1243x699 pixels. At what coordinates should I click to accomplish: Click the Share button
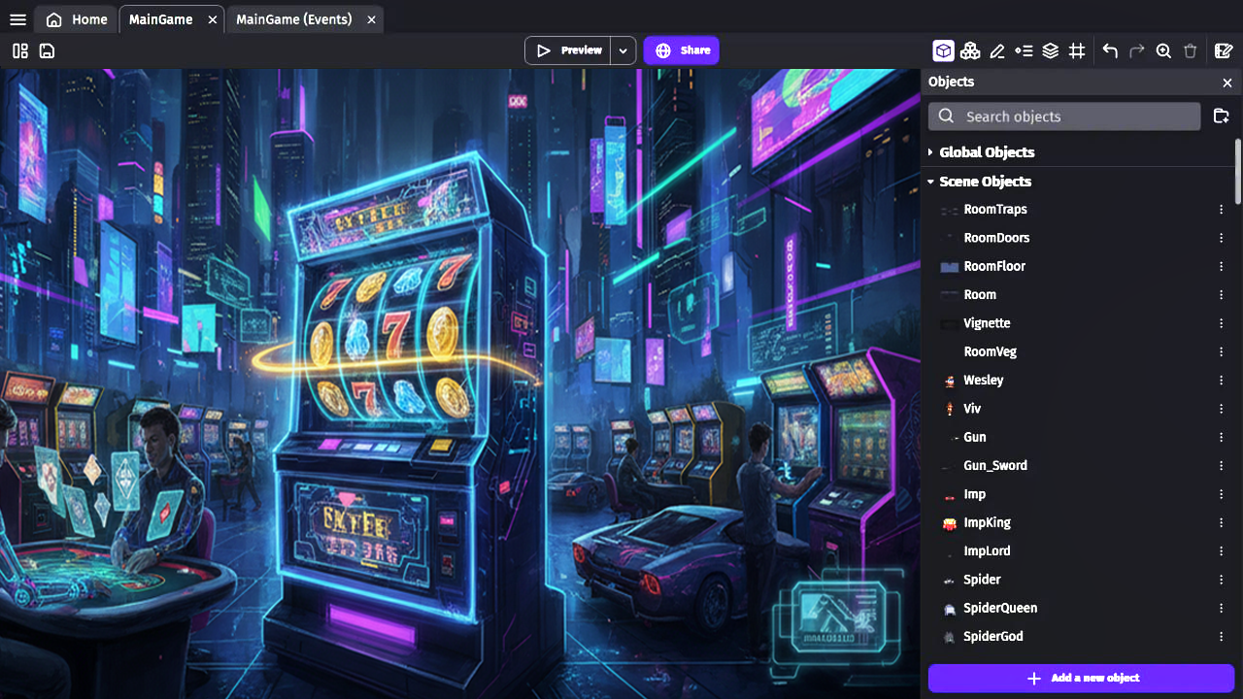[682, 50]
